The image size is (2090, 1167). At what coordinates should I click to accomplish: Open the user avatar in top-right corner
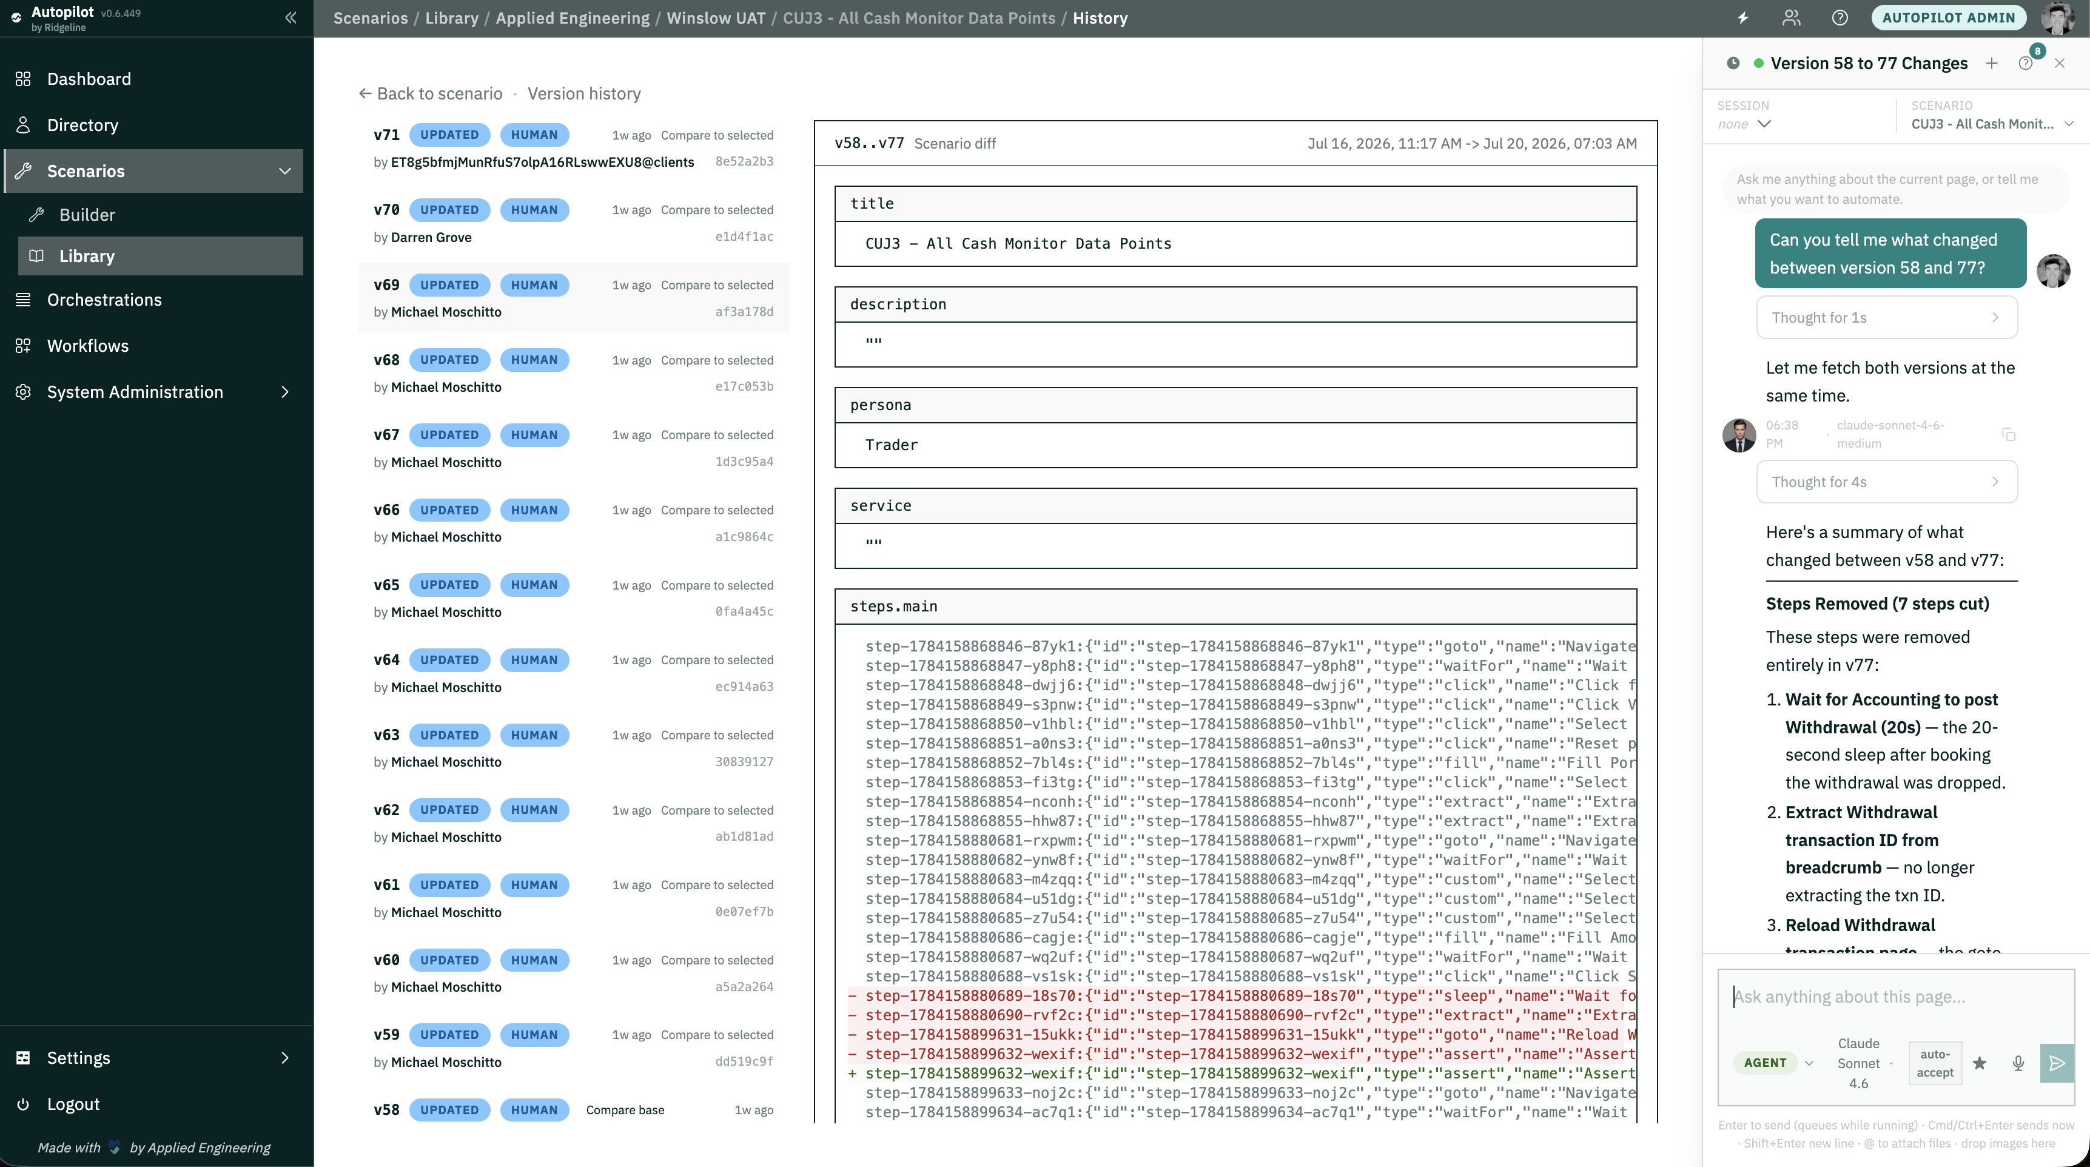(2057, 18)
